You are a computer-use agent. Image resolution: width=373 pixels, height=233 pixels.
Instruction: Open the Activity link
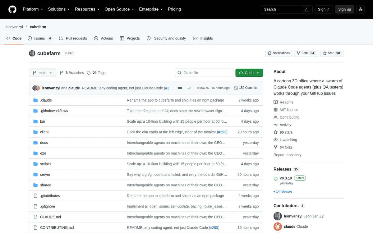pyautogui.click(x=282, y=125)
